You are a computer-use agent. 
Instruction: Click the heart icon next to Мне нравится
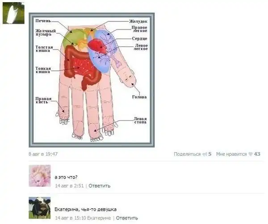click(x=251, y=154)
